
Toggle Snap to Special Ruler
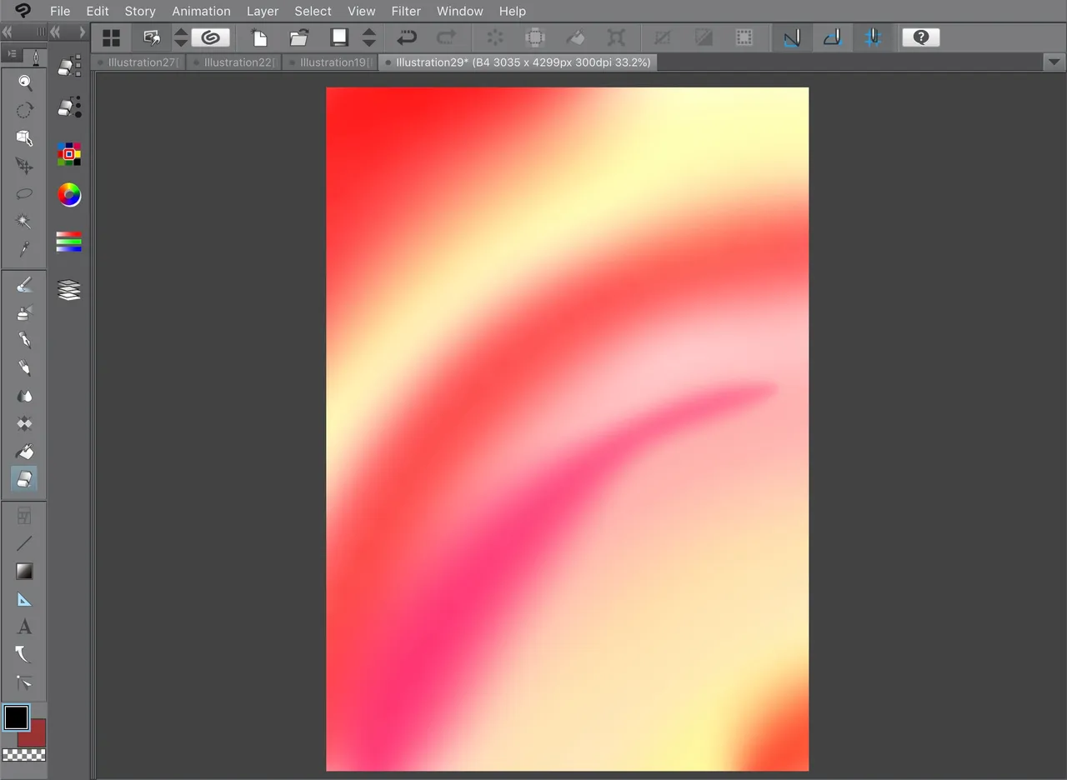[832, 37]
